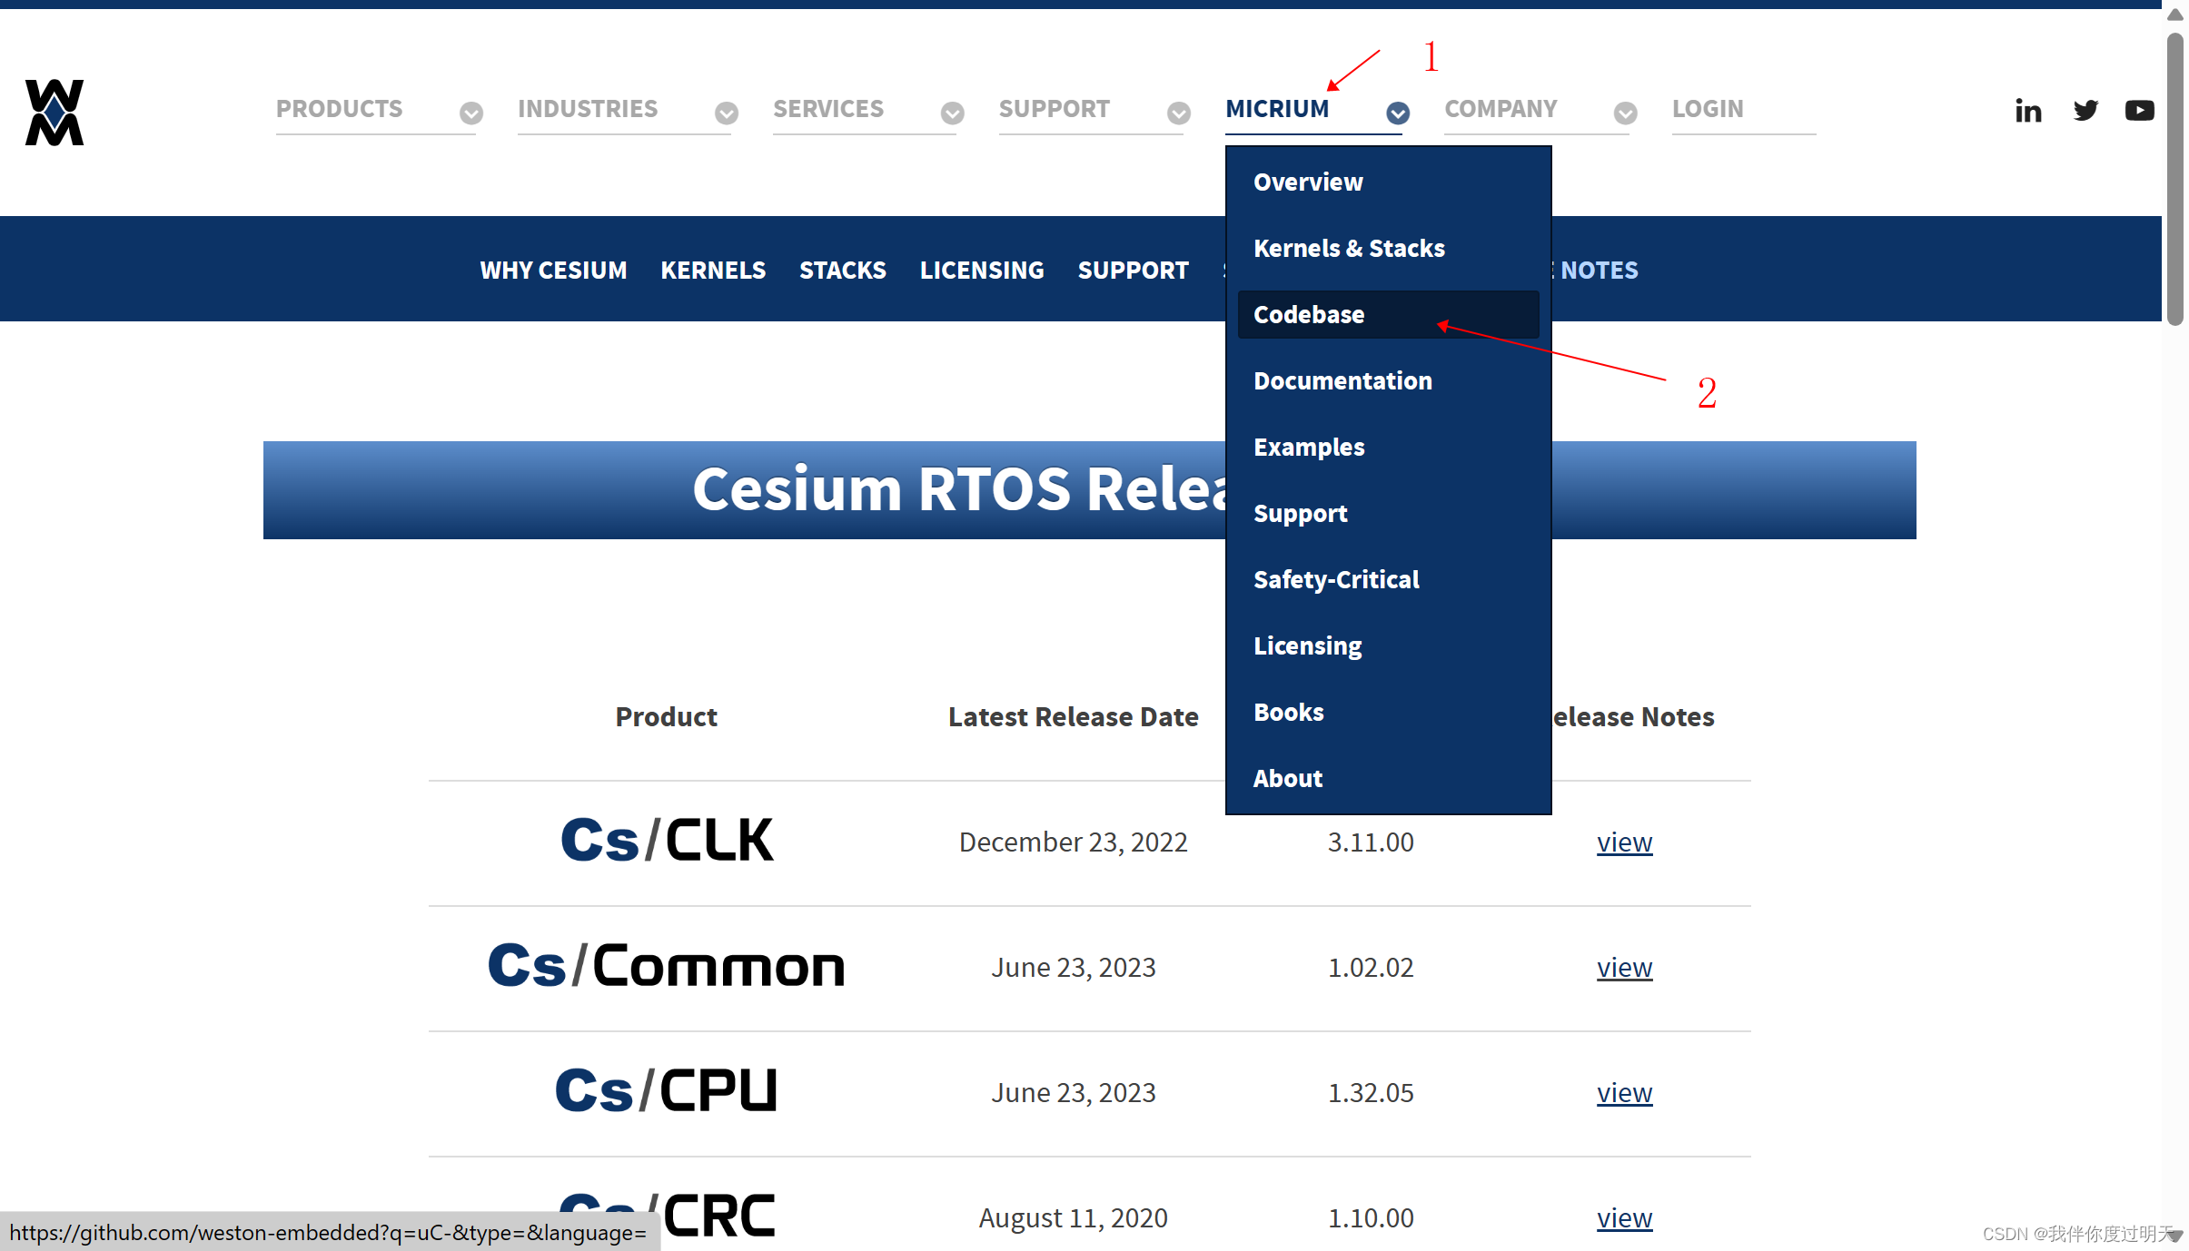Select Codebase from Micrium menu
This screenshot has width=2189, height=1251.
1309,315
